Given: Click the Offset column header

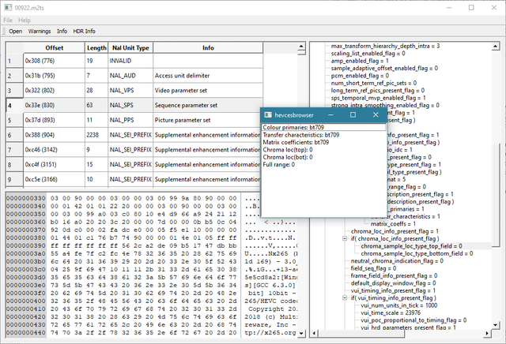Looking at the screenshot, I should (54, 47).
